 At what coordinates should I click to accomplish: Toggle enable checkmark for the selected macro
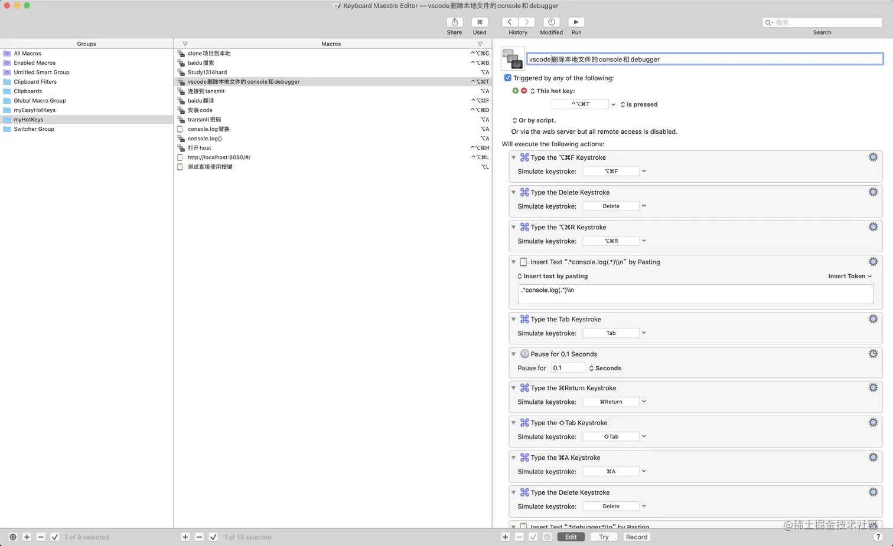[213, 537]
